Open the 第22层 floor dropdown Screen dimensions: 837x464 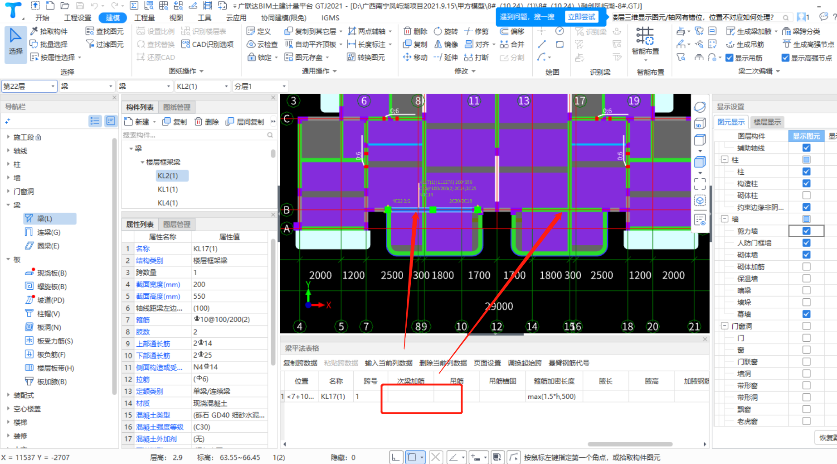tap(29, 86)
